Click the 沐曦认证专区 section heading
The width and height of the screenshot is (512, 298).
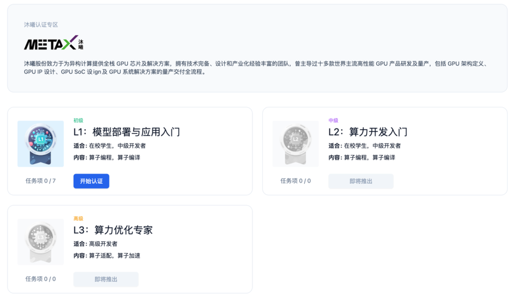pos(41,25)
